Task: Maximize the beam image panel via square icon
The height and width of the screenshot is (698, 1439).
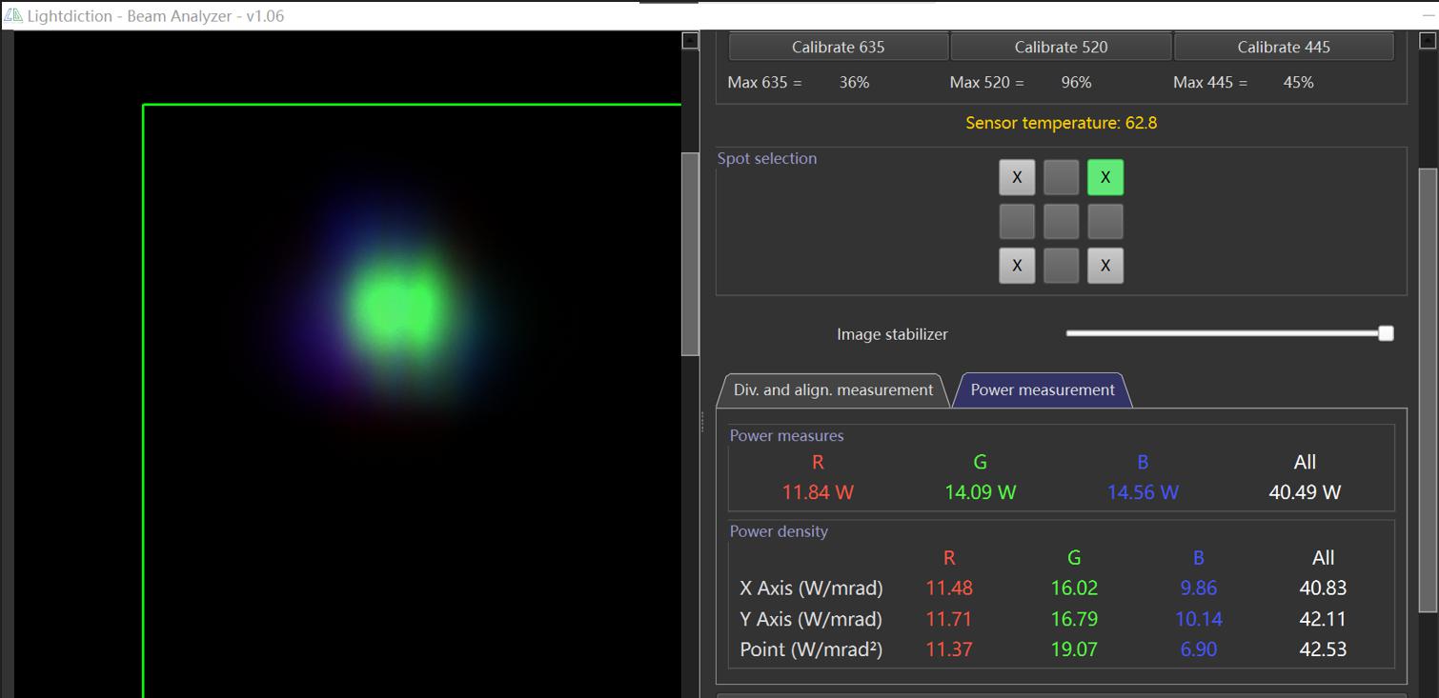Action: [691, 40]
